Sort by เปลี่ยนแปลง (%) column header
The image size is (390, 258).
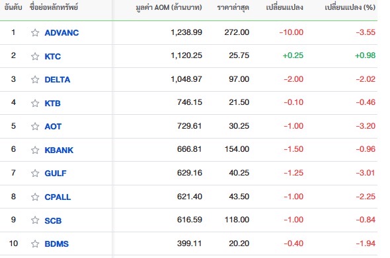(350, 7)
